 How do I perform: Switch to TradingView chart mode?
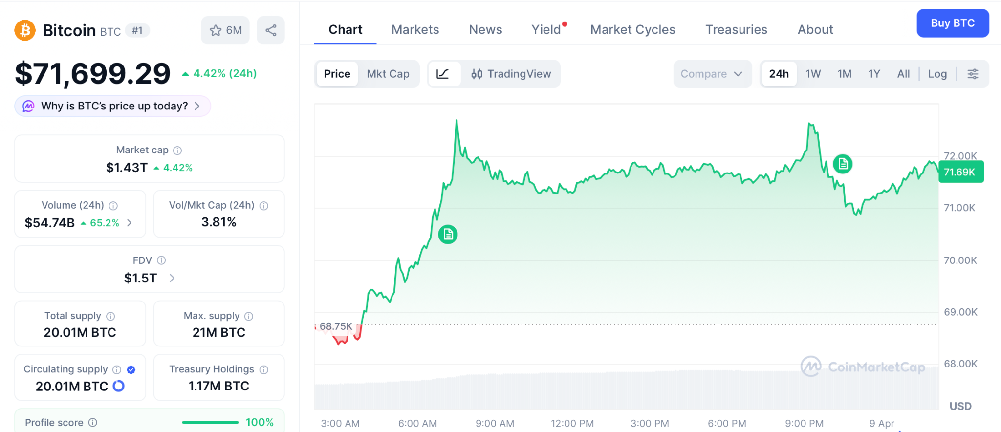point(511,74)
